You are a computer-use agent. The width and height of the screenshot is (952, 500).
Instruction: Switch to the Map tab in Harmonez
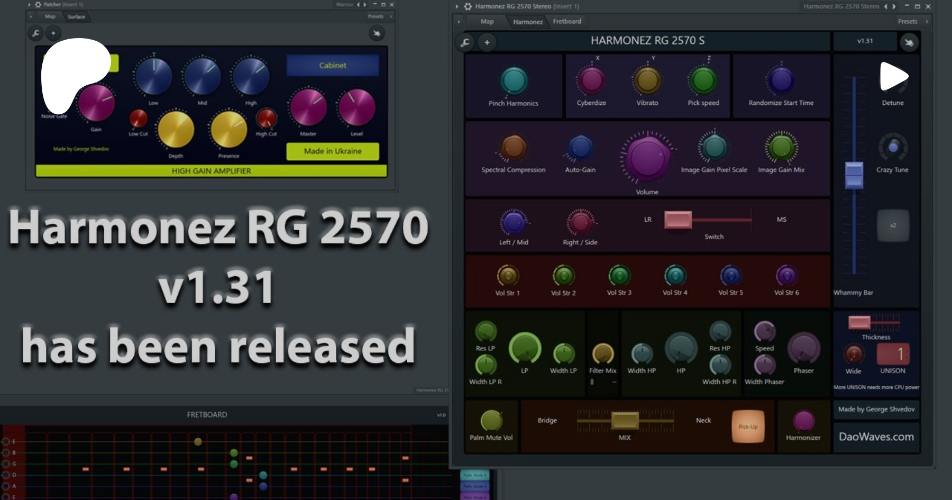[487, 21]
